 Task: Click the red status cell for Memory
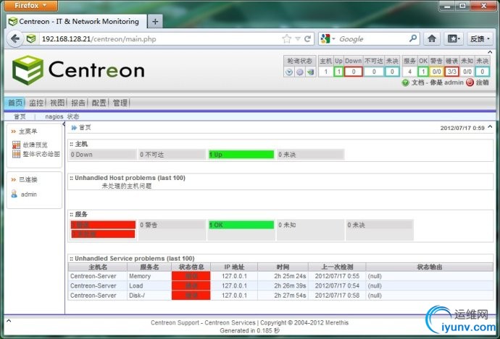[191, 276]
